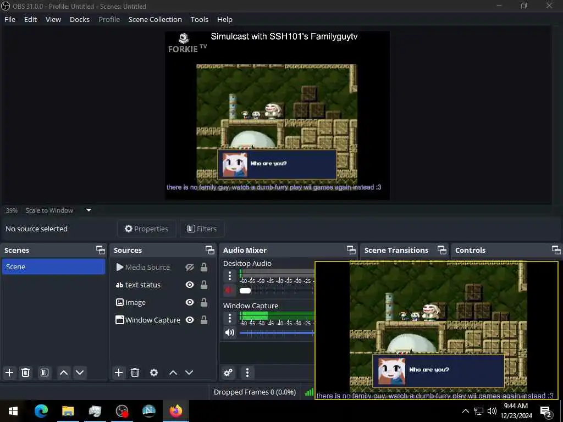This screenshot has height=422, width=563.
Task: Remove the selected scene
Action: [25, 373]
